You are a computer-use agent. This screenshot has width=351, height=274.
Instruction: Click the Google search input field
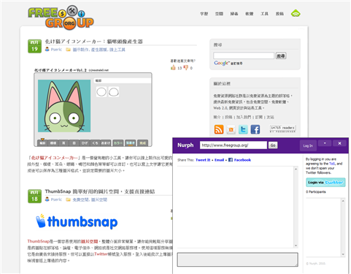click(x=244, y=56)
